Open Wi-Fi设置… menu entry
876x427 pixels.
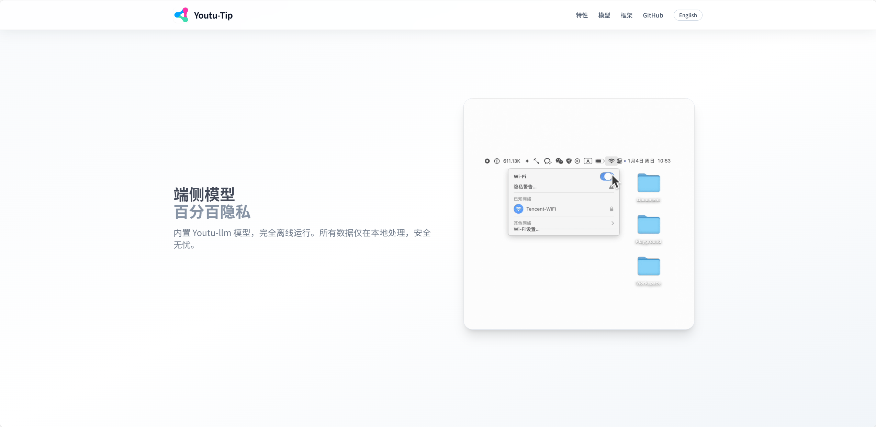coord(526,229)
